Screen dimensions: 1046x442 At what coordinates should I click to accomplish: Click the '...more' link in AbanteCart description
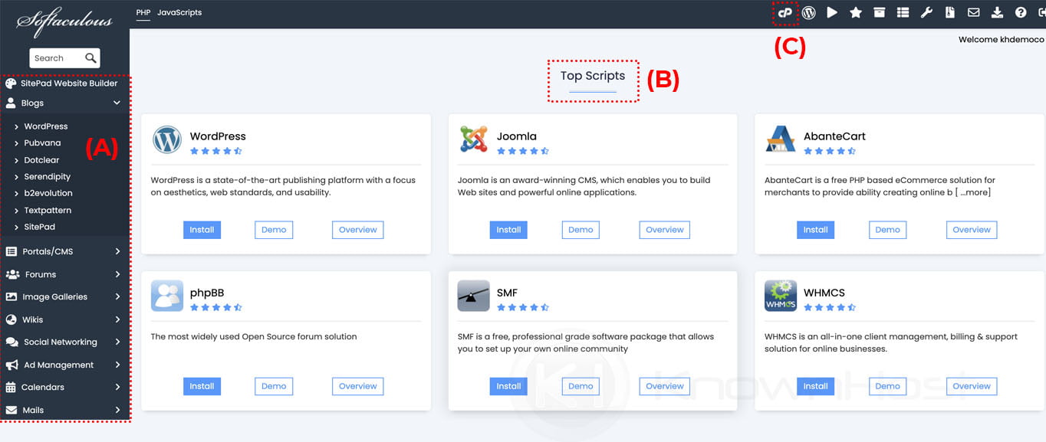point(975,192)
